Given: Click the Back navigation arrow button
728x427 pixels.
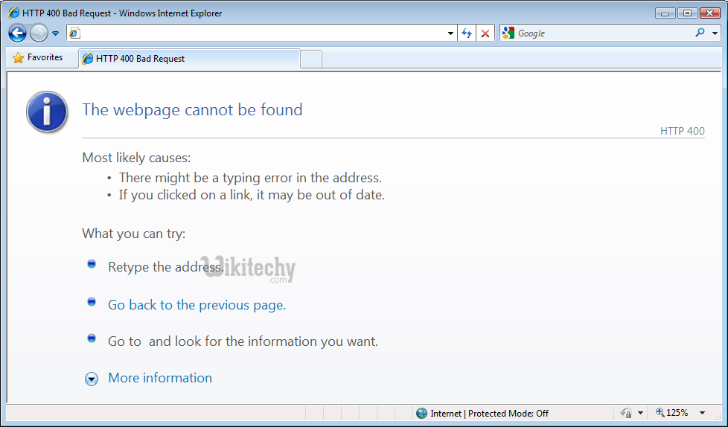Looking at the screenshot, I should pyautogui.click(x=18, y=33).
